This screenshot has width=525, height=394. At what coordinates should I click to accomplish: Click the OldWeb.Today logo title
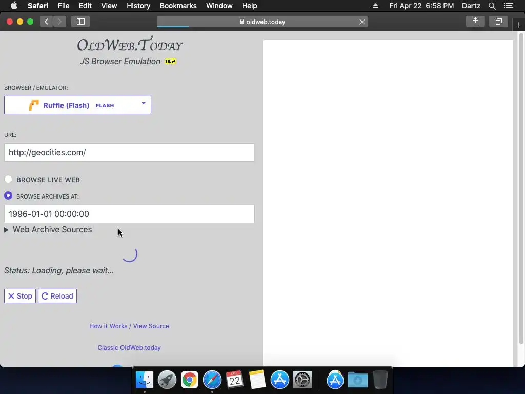(x=130, y=45)
